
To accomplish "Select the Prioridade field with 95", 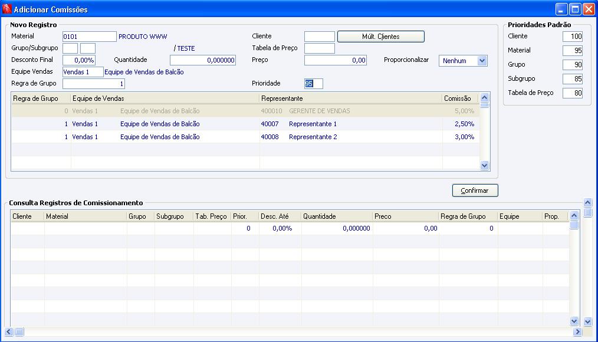I will click(x=314, y=84).
